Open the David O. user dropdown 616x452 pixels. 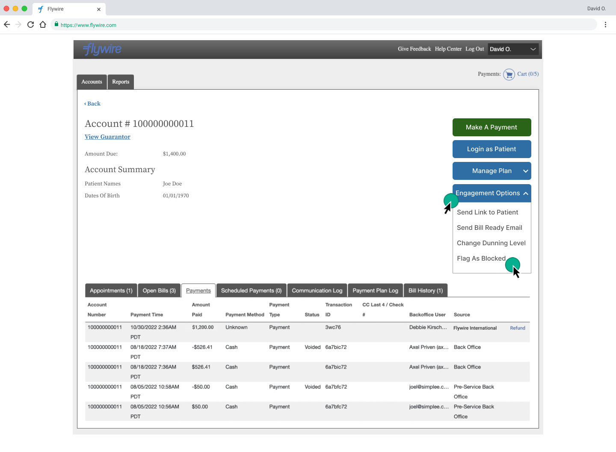512,49
